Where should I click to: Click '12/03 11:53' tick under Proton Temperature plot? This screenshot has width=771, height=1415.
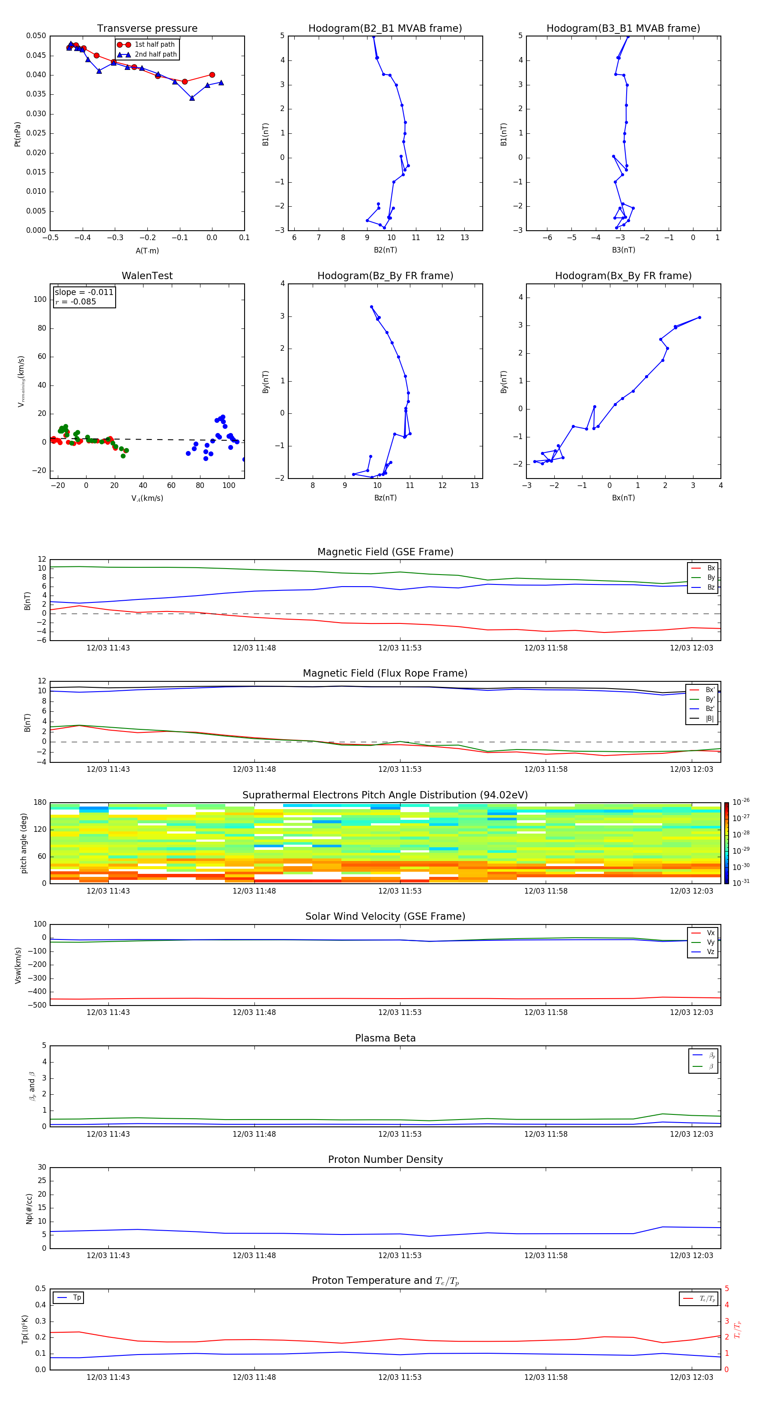tap(400, 1377)
